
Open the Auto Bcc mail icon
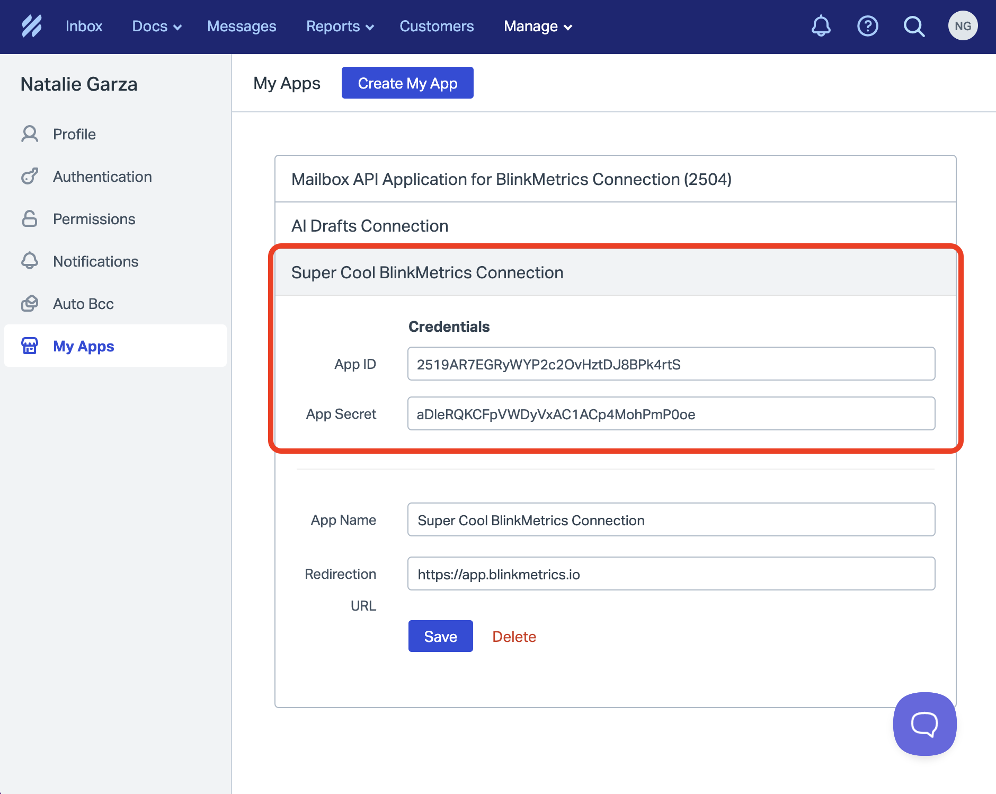[x=30, y=303]
